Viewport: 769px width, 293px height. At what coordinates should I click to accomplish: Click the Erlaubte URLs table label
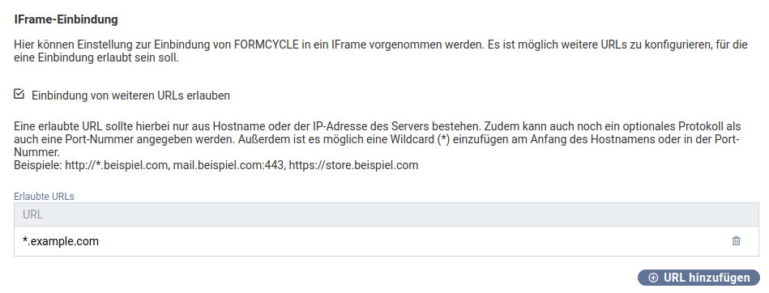click(x=44, y=197)
